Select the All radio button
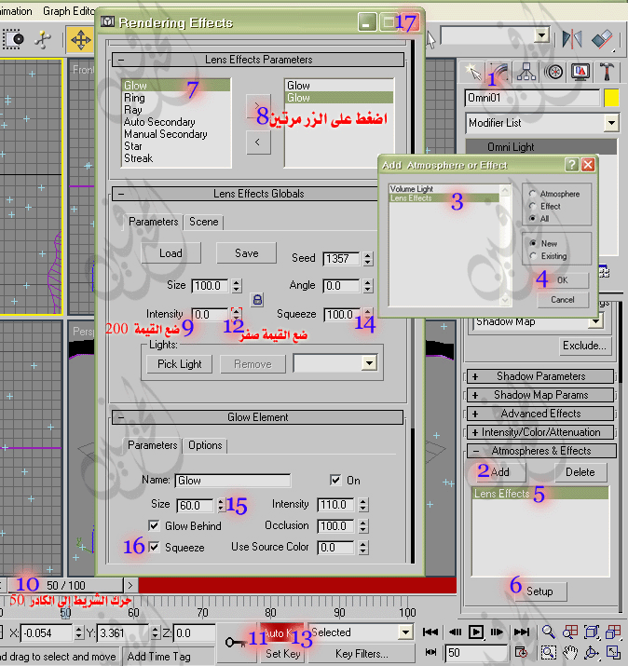Screen dimensions: 628x666 [x=532, y=218]
